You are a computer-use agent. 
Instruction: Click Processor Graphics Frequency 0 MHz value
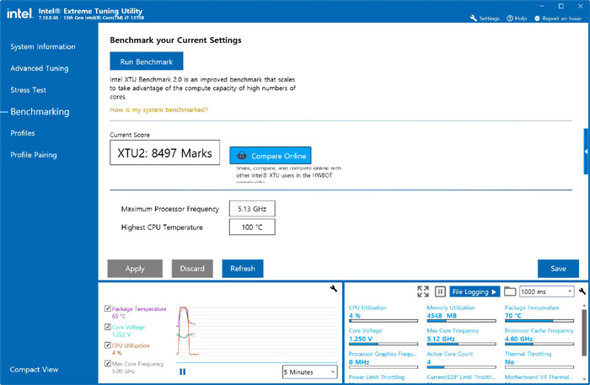[x=359, y=362]
